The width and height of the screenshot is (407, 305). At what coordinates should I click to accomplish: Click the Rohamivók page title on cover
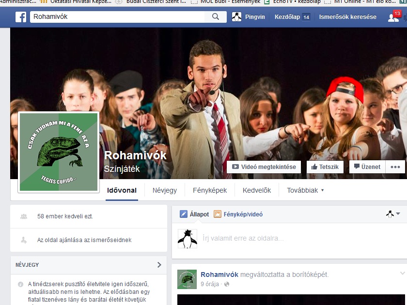135,155
